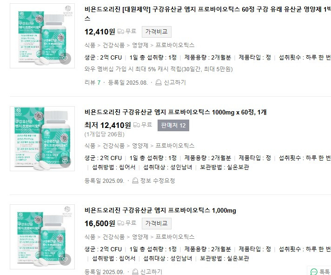Screen dimensions: 331x275
Task: Click bell icon next to first 신고하기
Action: click(159, 82)
